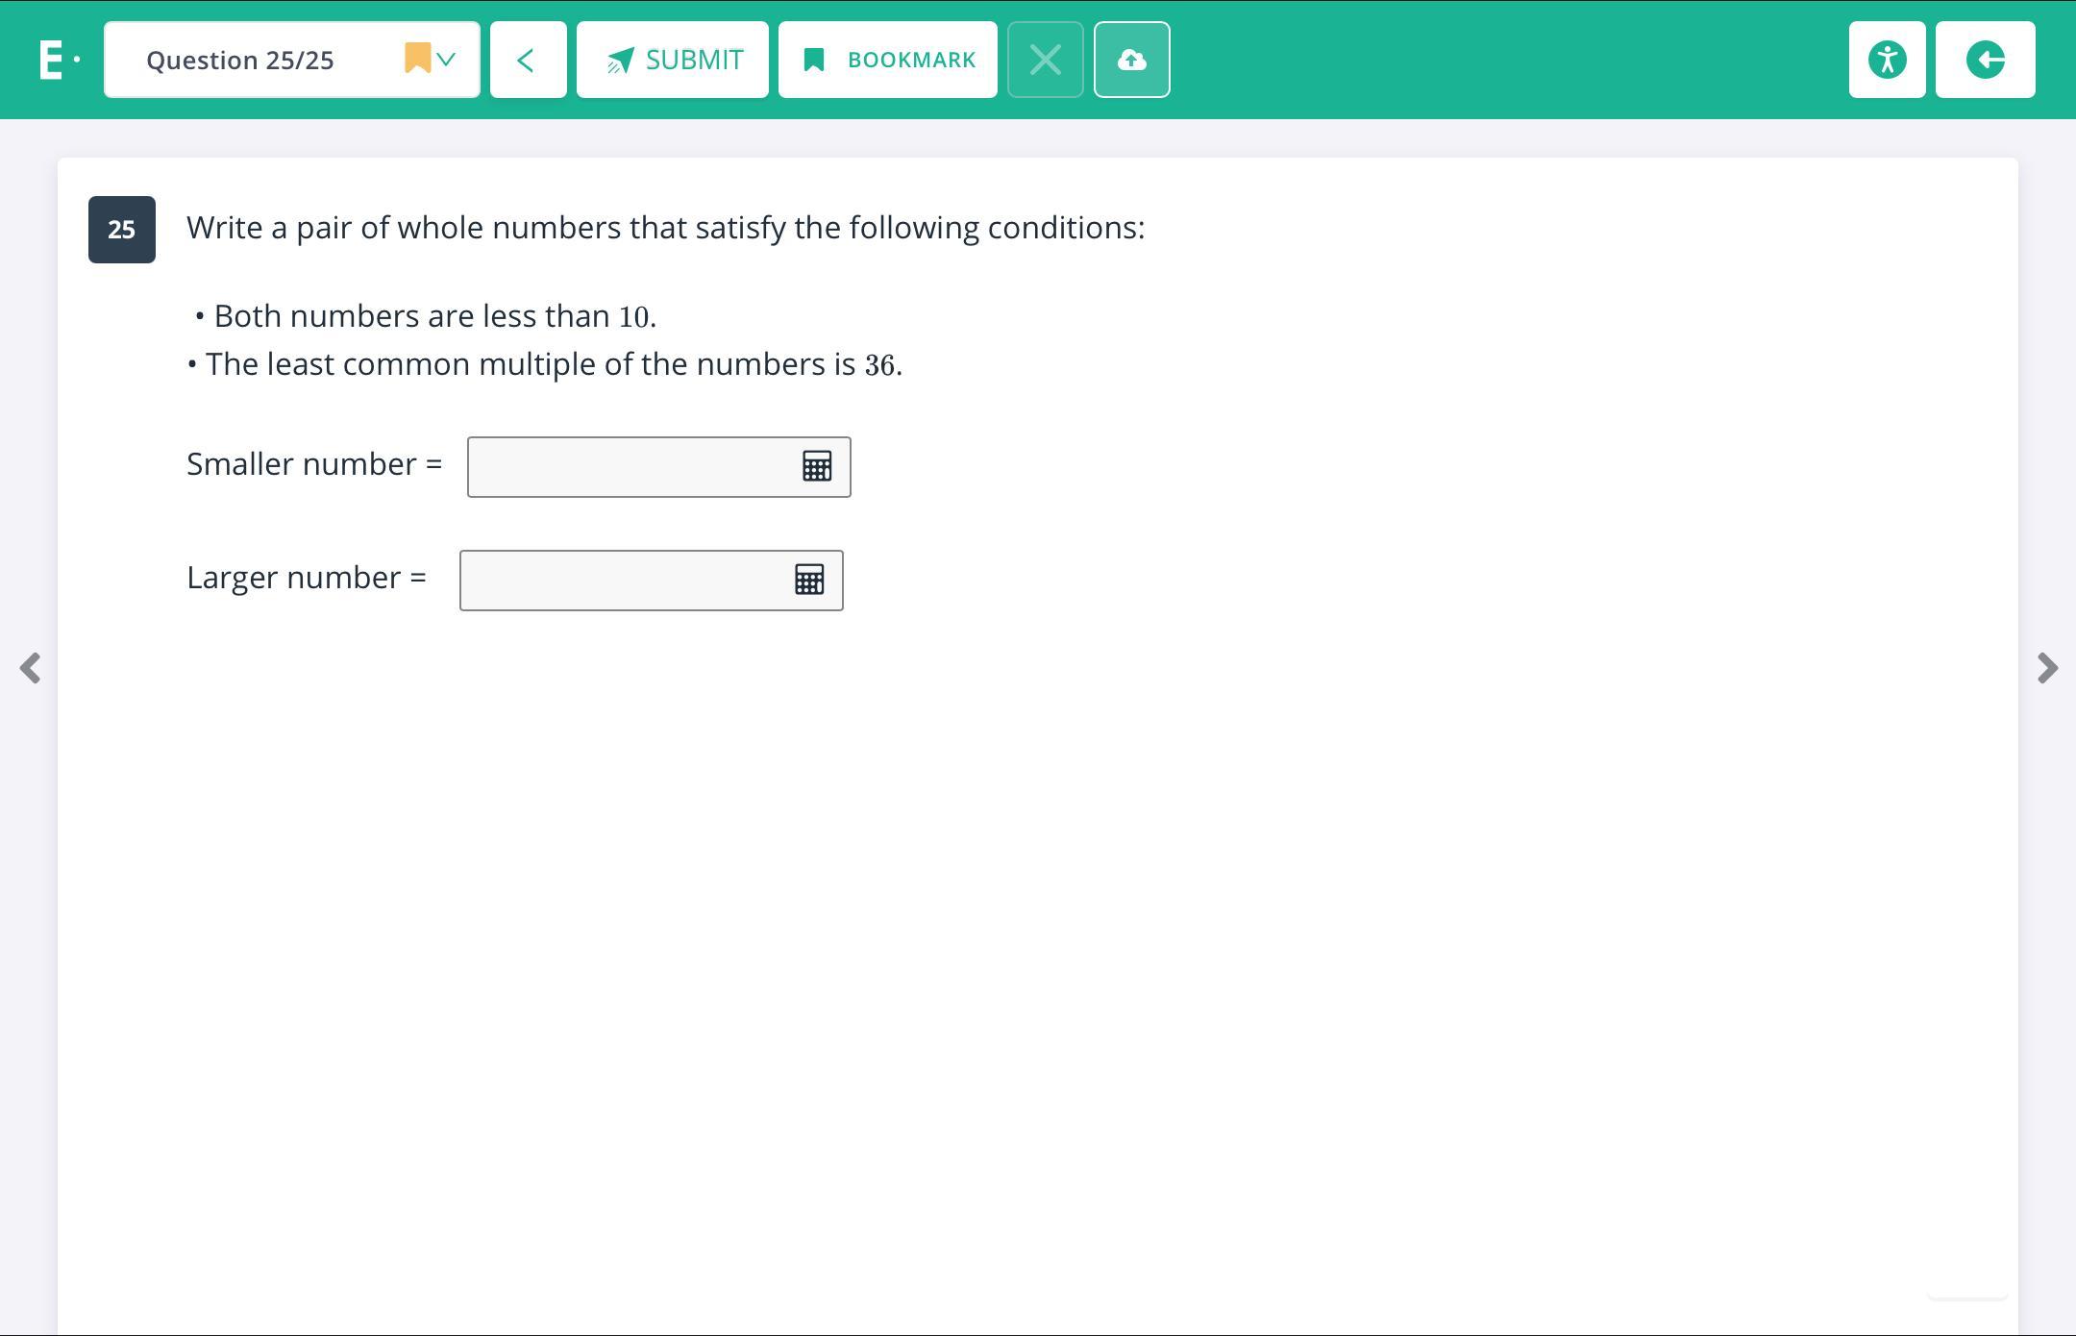
Task: Go back using the previous question arrow button
Action: [x=528, y=60]
